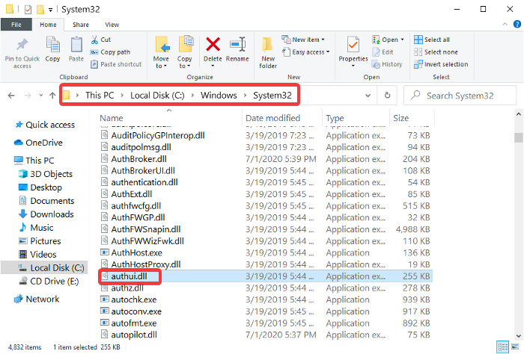Select CD Drive (E:) in sidebar
The image size is (524, 354).
click(x=49, y=282)
